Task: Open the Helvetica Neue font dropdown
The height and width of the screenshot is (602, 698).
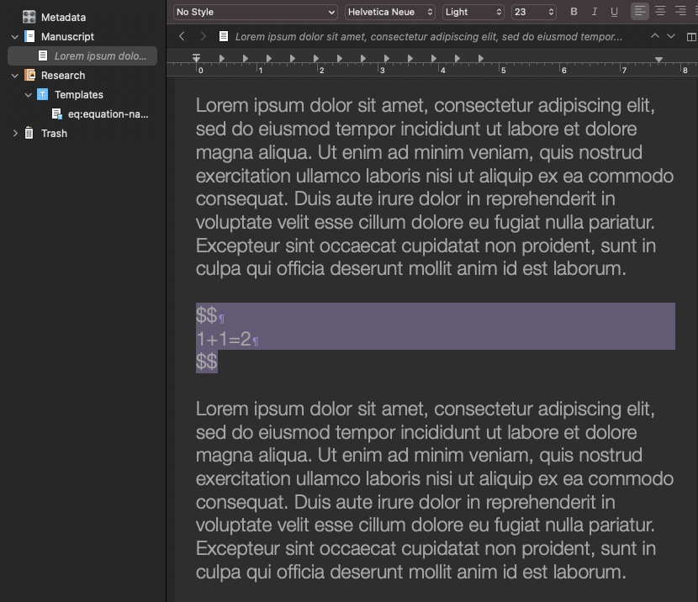Action: point(390,12)
